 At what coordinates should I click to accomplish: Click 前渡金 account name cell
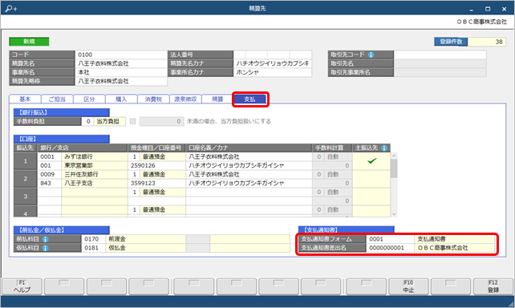tap(145, 239)
